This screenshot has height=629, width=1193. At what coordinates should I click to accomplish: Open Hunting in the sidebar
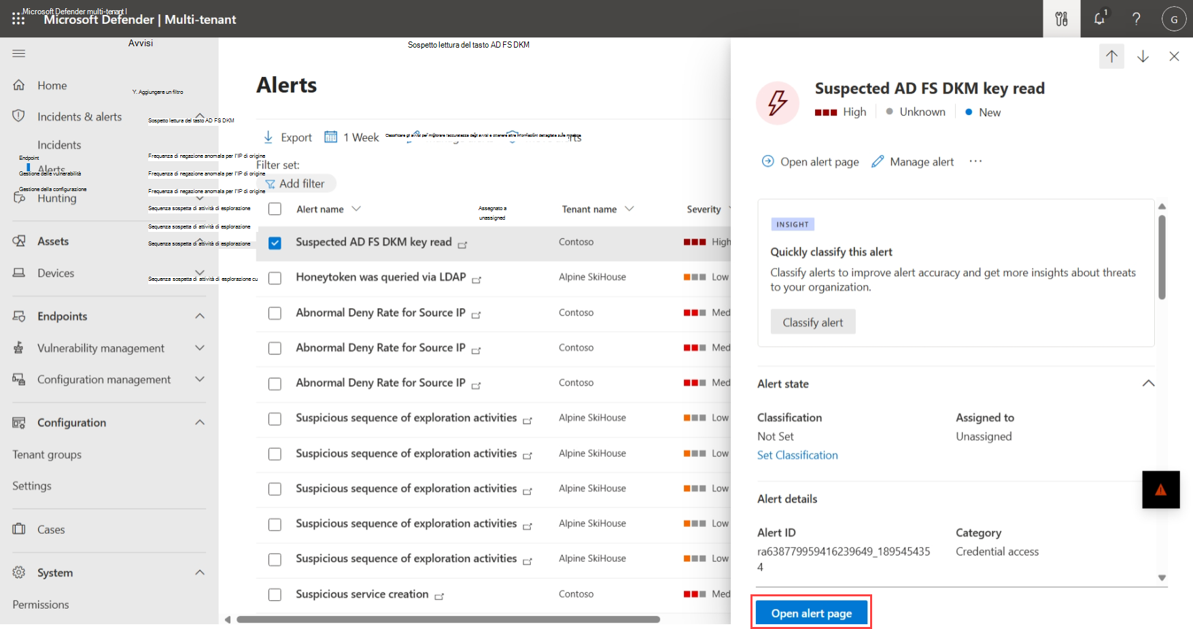57,199
